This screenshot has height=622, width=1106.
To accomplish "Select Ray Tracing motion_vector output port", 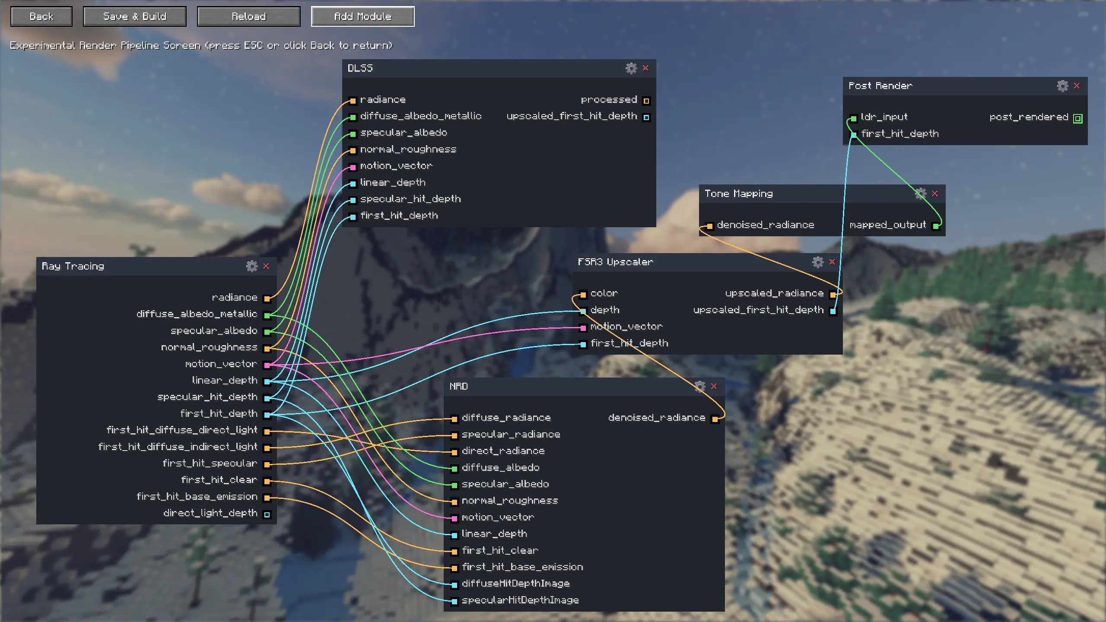I will 267,365.
